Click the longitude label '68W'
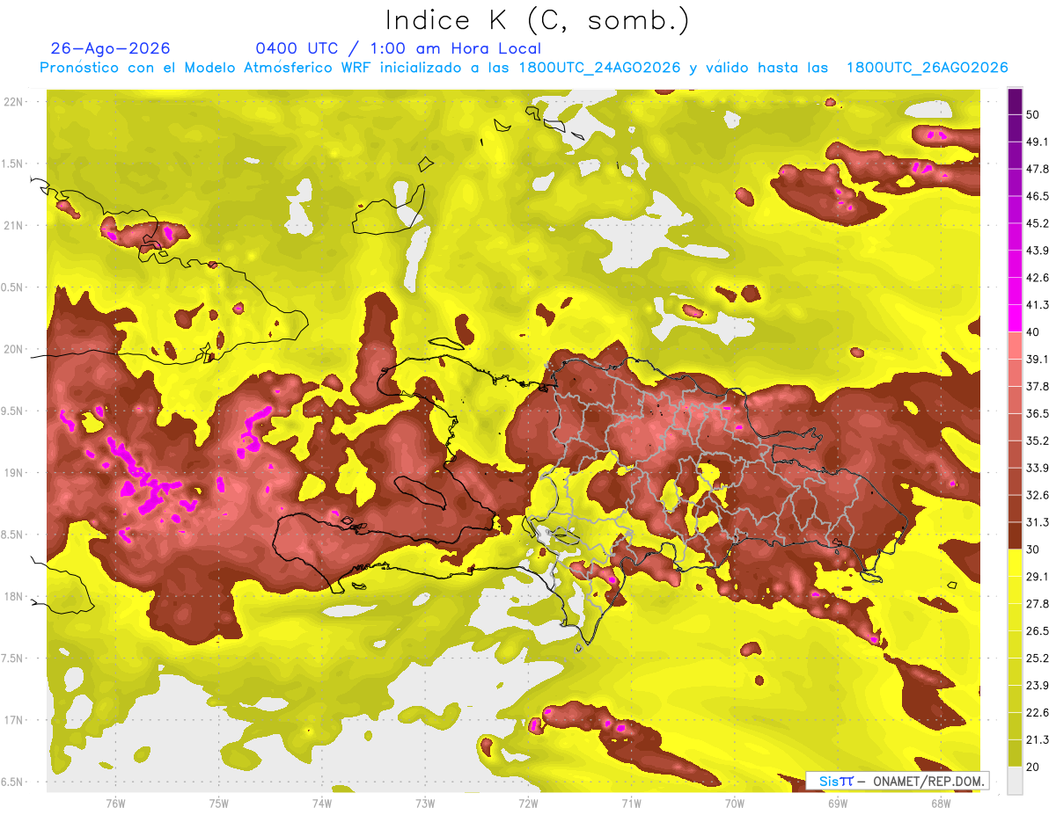The height and width of the screenshot is (815, 1056). point(941,803)
